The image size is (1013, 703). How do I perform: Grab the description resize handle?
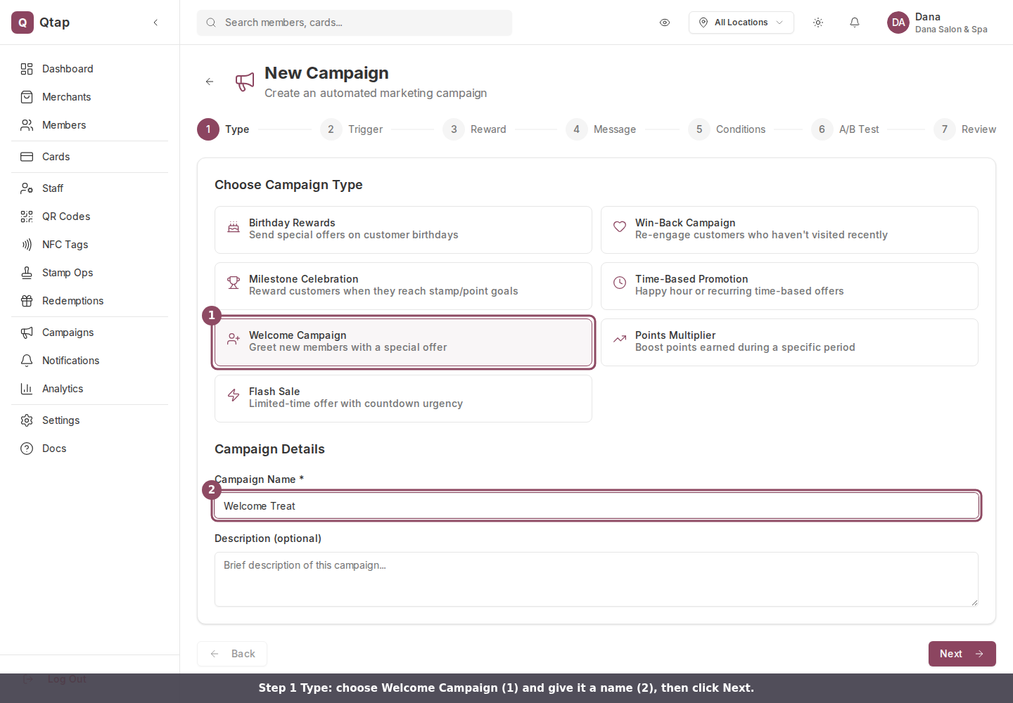(x=974, y=602)
